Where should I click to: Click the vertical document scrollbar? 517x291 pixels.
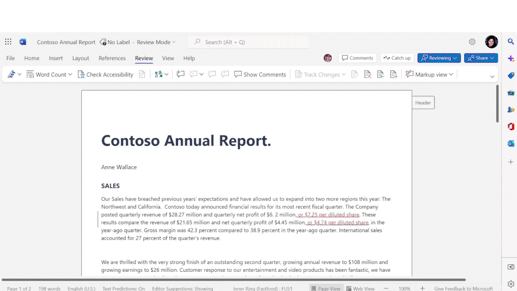click(x=497, y=104)
